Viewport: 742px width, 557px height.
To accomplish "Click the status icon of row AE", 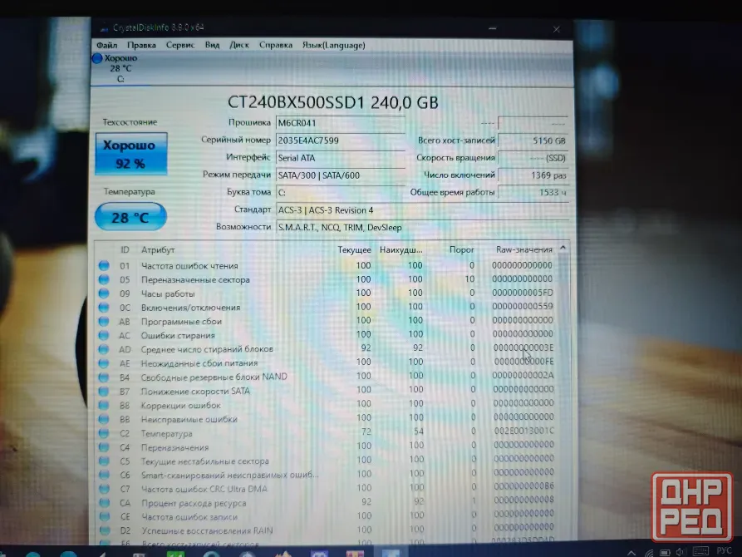I will coord(104,362).
